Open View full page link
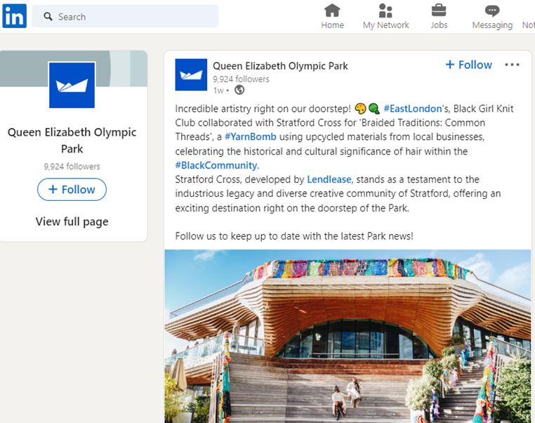This screenshot has height=423, width=535. 72,221
